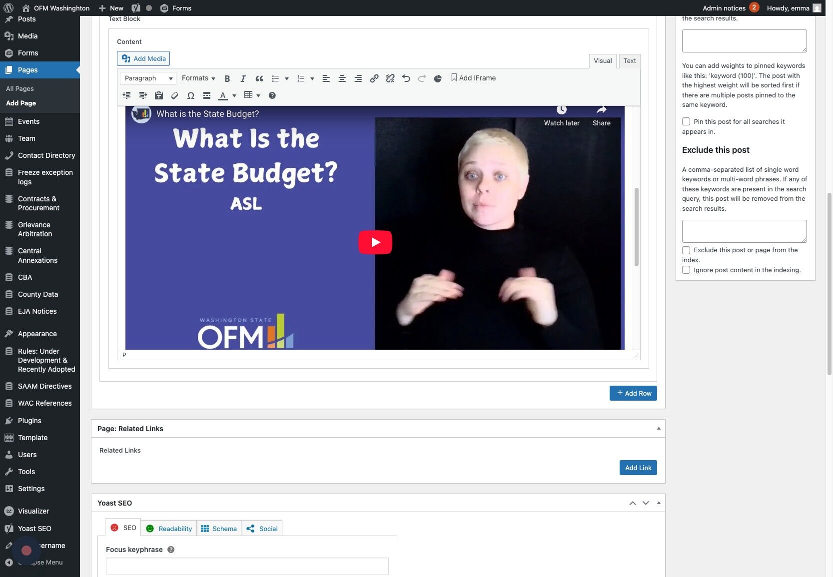The width and height of the screenshot is (833, 577).
Task: Open the Paragraph format dropdown
Action: 148,78
